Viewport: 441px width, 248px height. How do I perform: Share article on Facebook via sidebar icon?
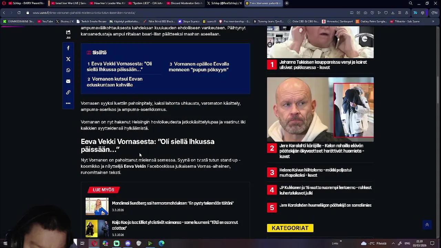(x=68, y=48)
